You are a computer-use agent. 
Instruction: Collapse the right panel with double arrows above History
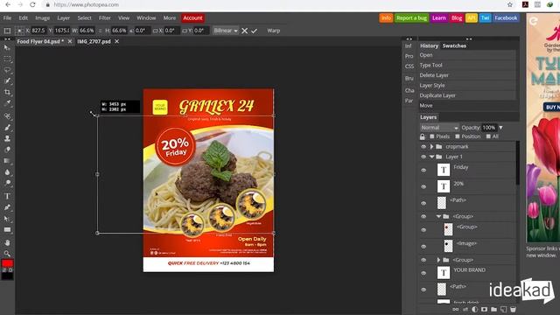[469, 38]
